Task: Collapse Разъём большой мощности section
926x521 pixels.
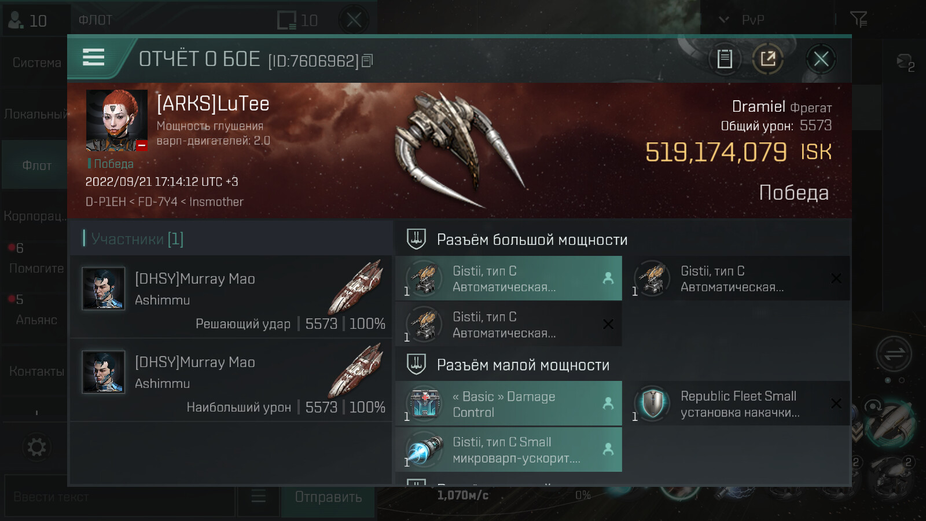Action: coord(532,240)
